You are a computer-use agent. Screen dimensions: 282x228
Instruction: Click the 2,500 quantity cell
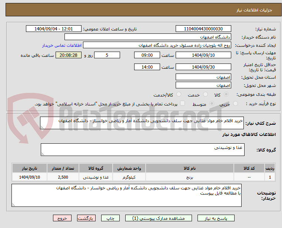[63, 177]
